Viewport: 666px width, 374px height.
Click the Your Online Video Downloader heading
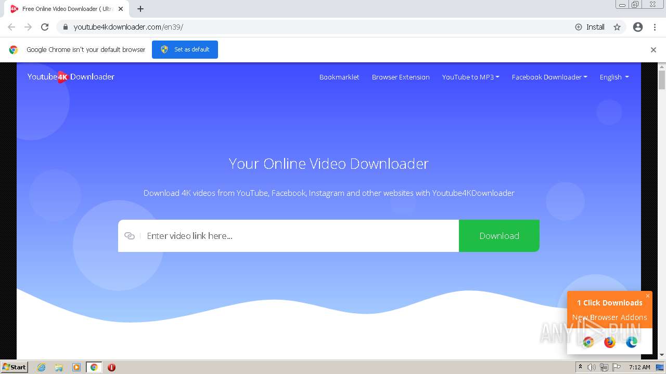tap(329, 164)
